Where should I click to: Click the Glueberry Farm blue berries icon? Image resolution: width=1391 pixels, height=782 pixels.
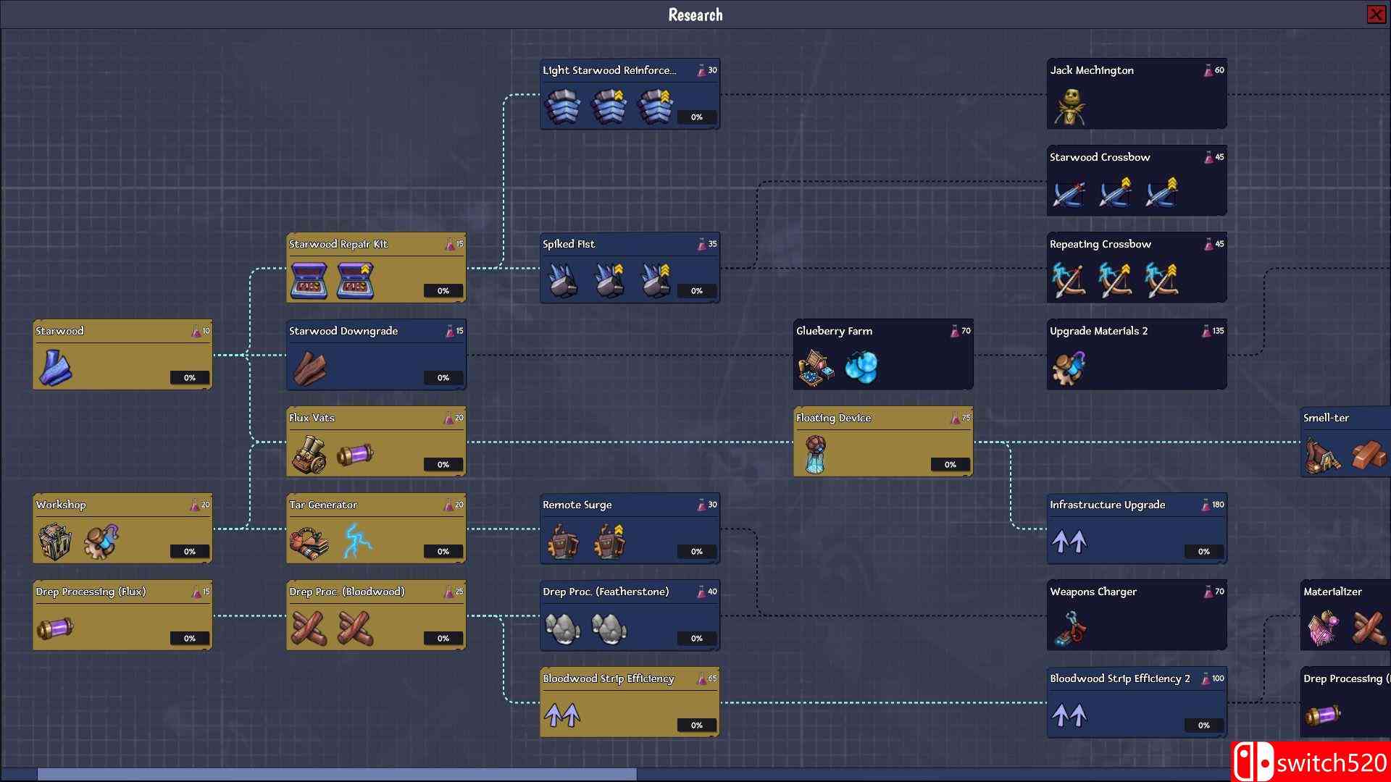click(x=861, y=367)
